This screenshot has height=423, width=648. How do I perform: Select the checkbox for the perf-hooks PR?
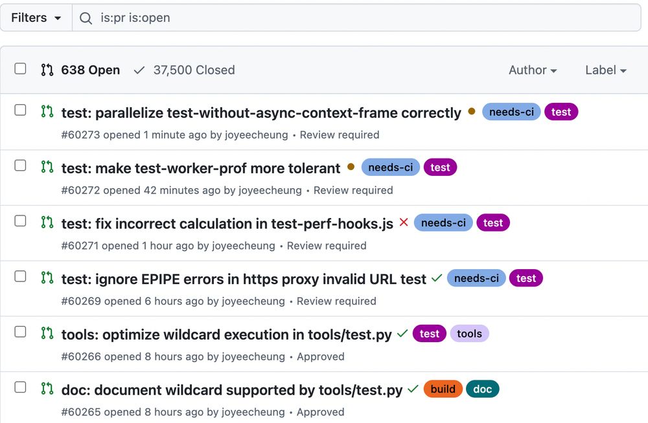coord(21,221)
